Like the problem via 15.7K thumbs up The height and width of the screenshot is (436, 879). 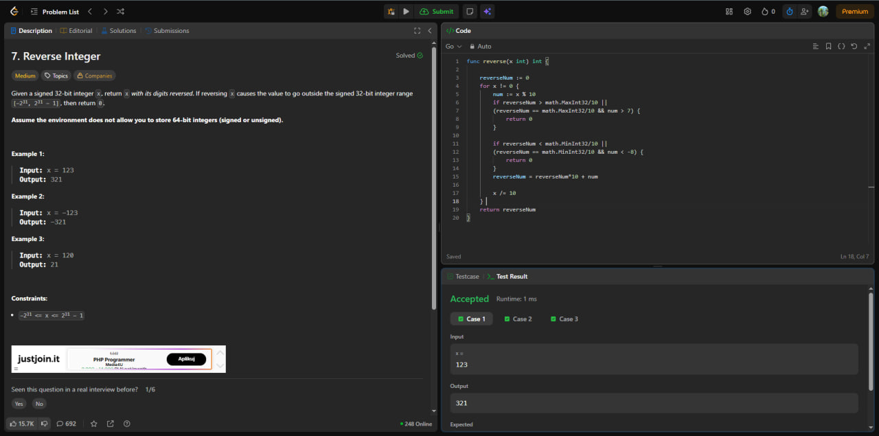(22, 424)
